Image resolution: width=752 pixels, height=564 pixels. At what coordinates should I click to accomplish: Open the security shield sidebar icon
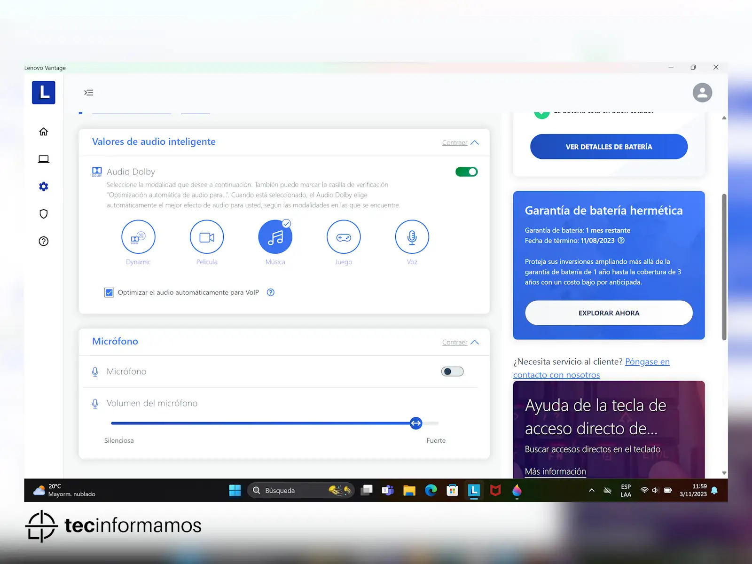[44, 214]
